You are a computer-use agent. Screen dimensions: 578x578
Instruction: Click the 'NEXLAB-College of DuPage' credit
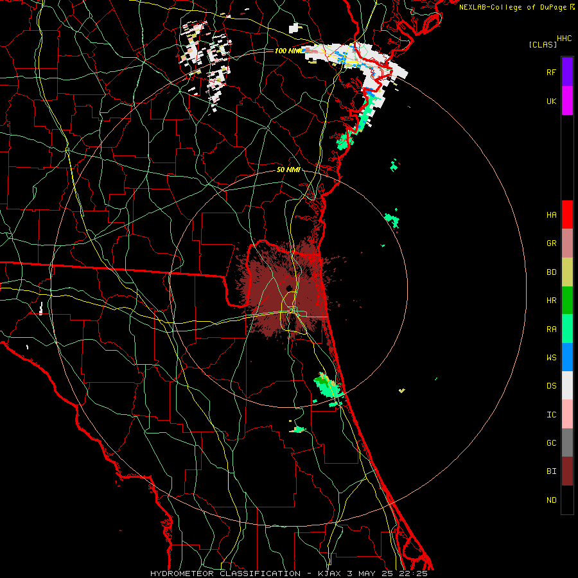tap(512, 7)
